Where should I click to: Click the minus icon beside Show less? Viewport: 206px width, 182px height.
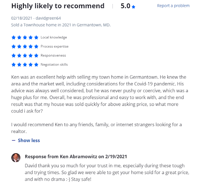(x=13, y=140)
